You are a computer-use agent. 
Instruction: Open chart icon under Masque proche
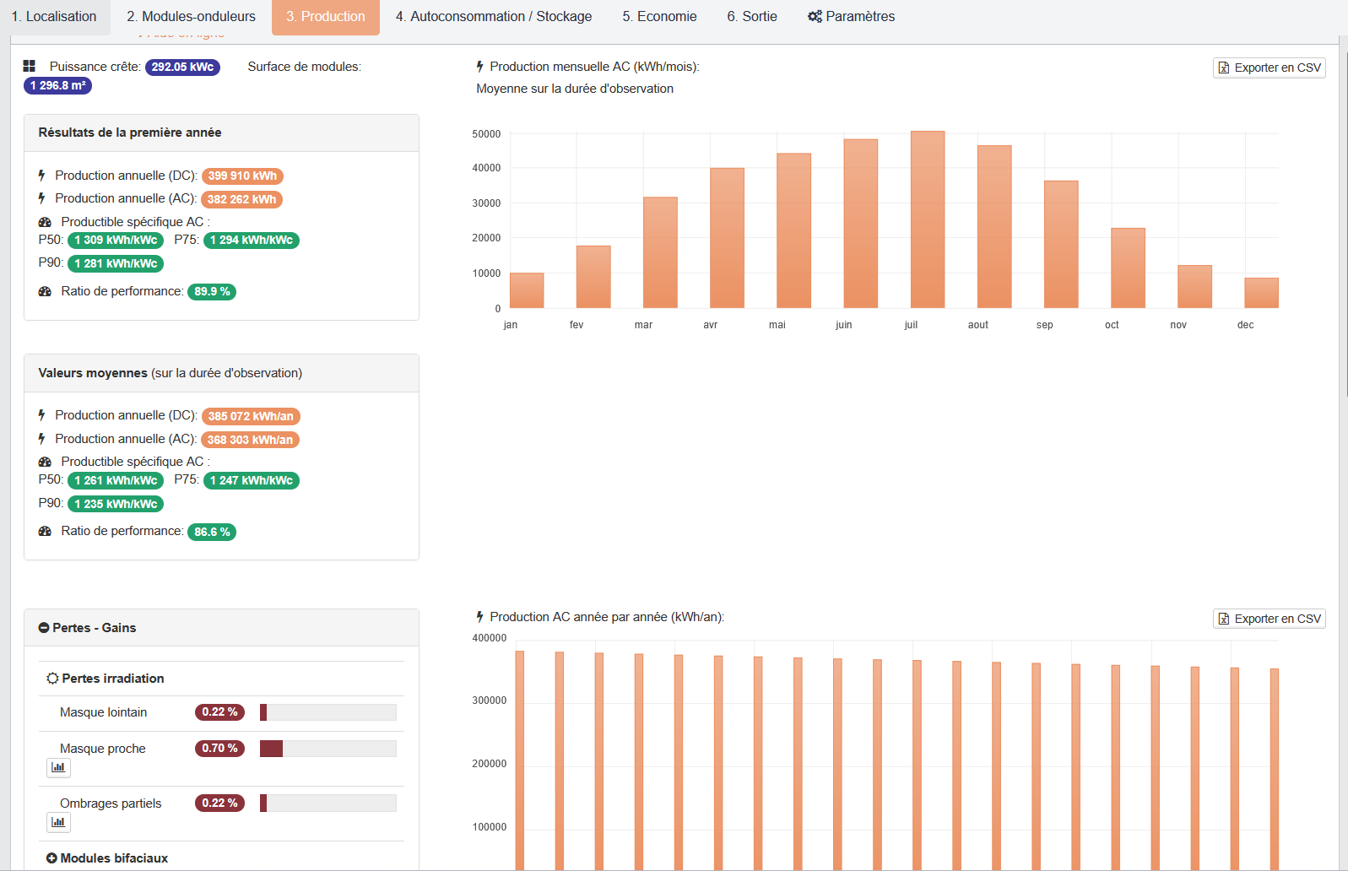coord(58,768)
